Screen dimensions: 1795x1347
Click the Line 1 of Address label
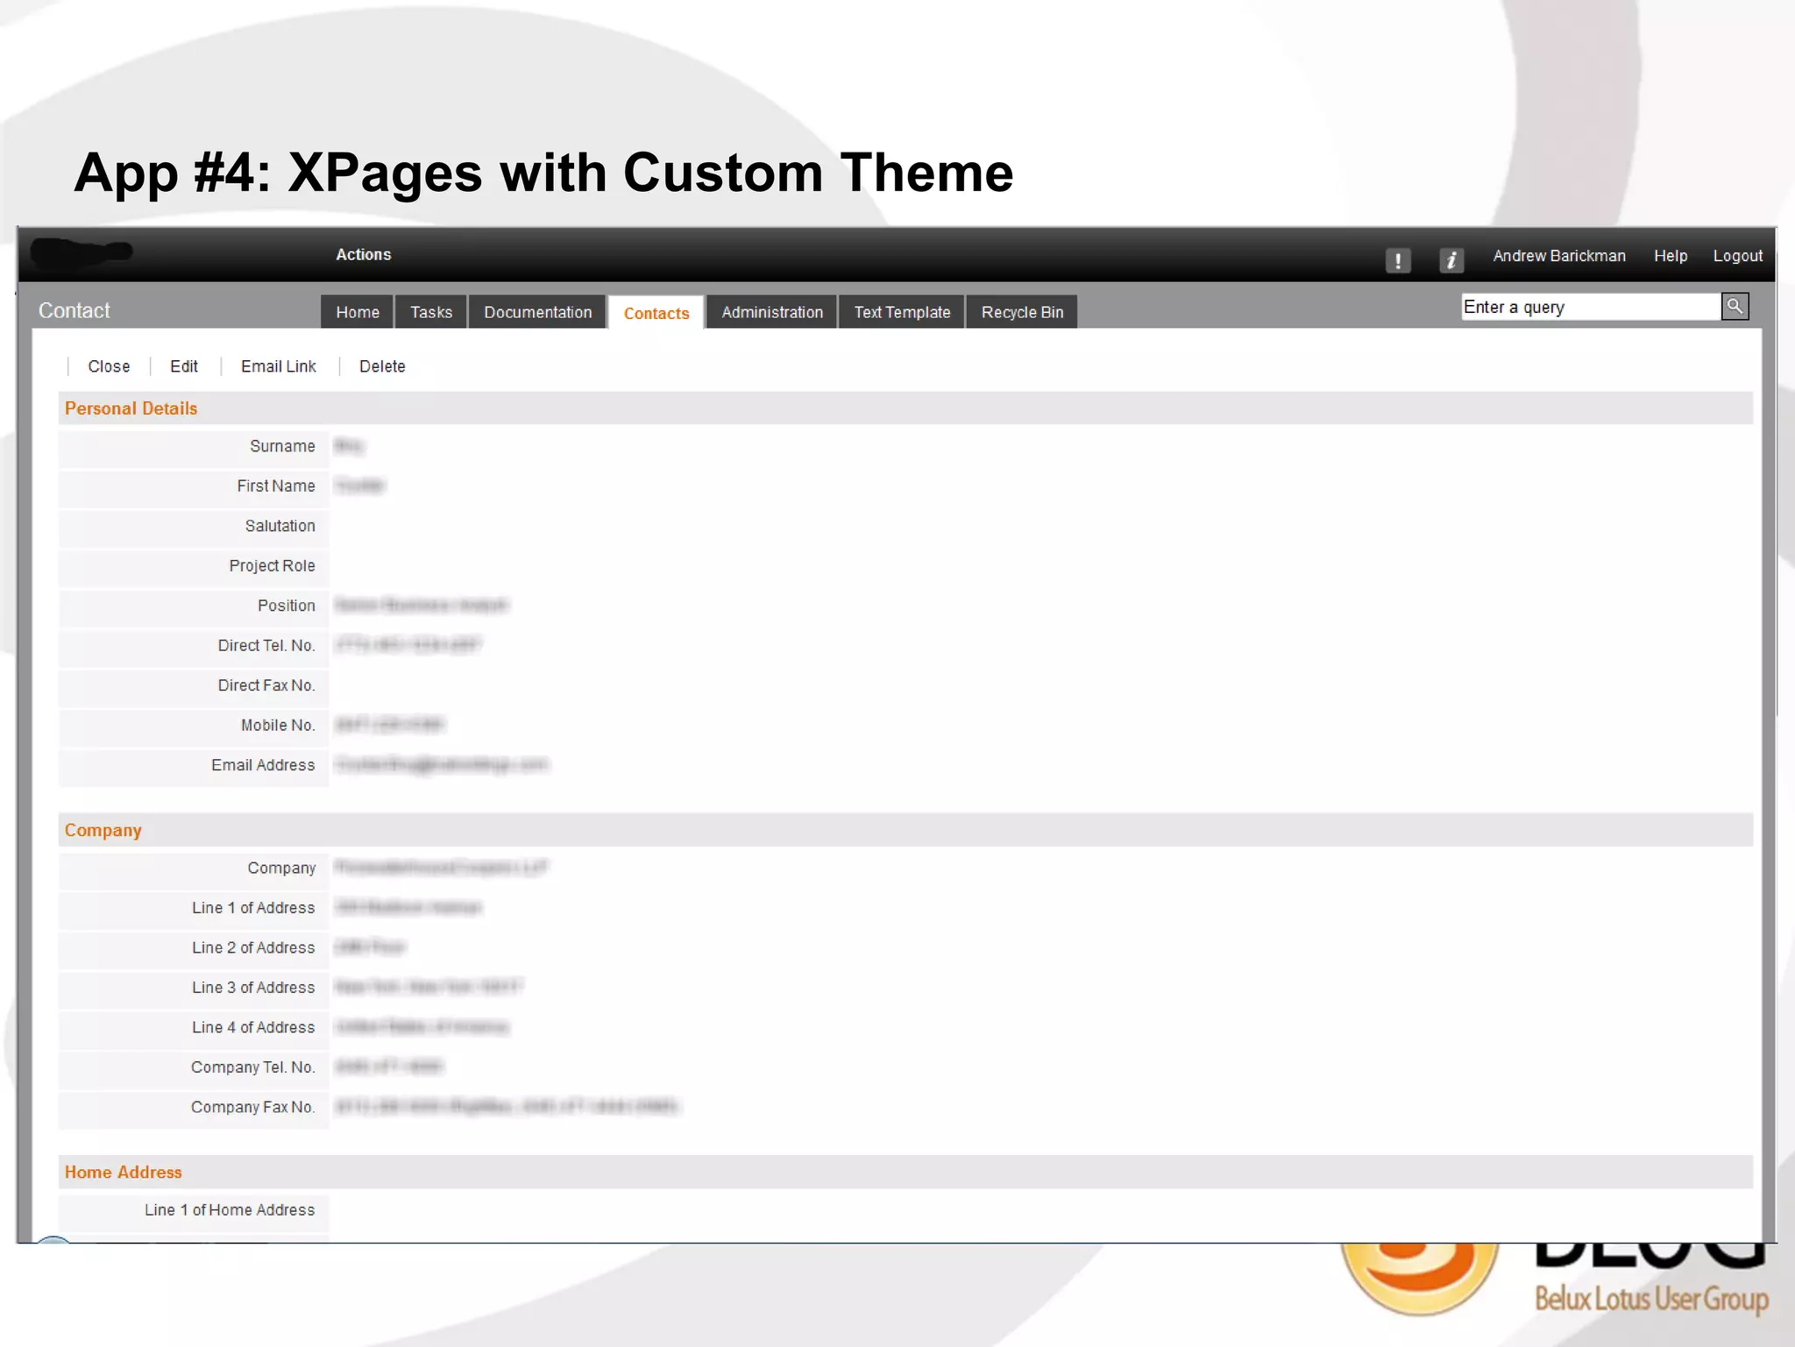click(253, 908)
